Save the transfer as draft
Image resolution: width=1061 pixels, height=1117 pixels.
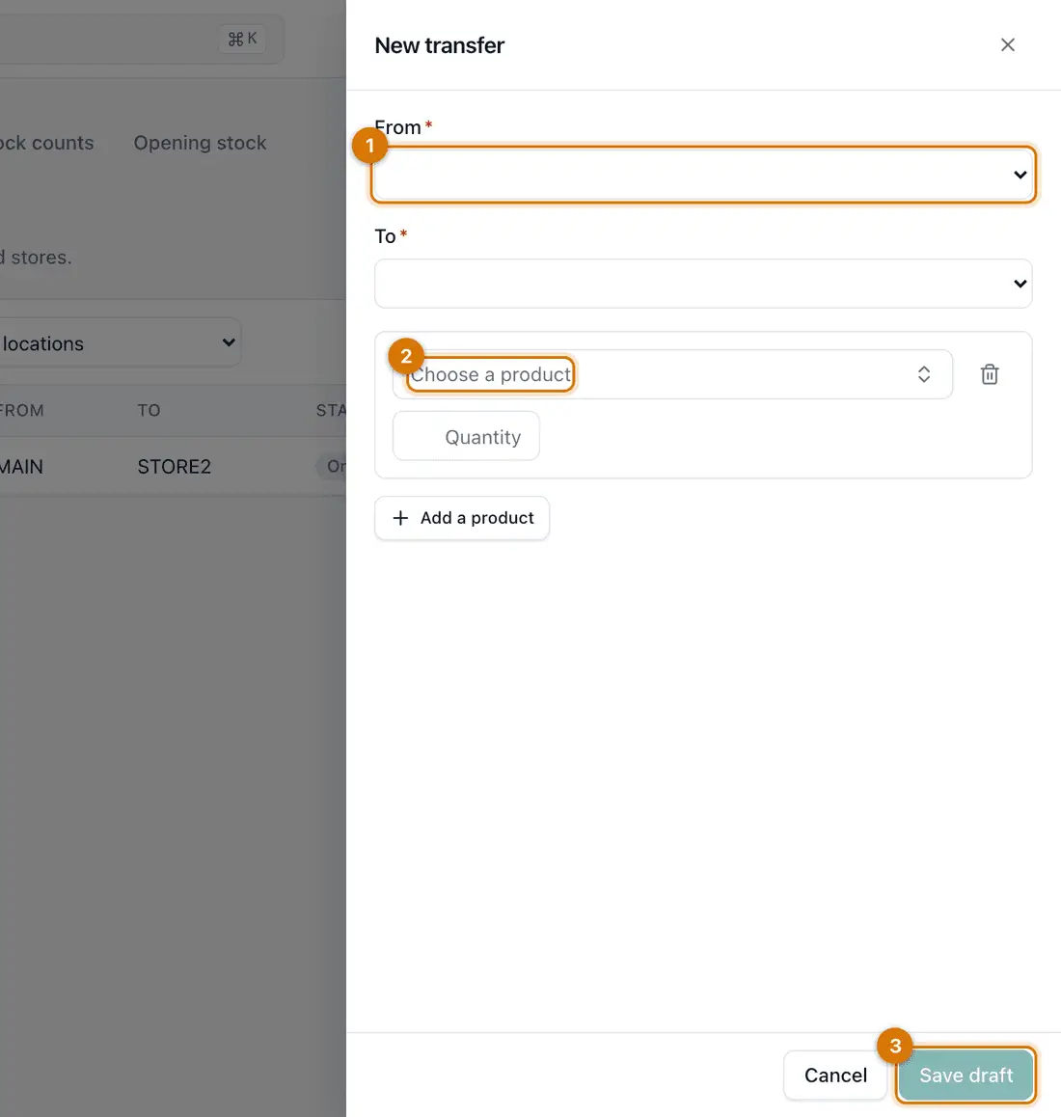pos(966,1075)
